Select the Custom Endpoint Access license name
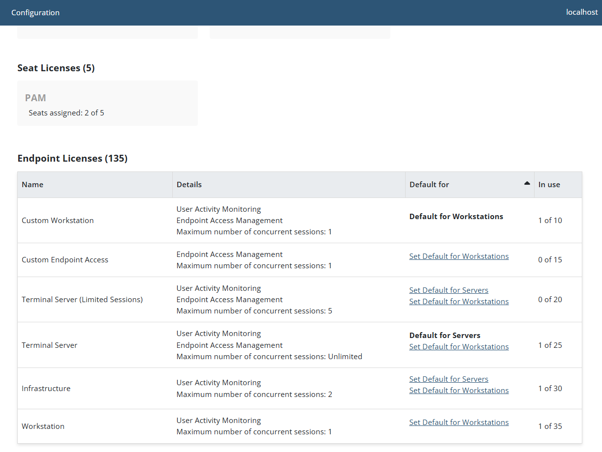Screen dimensions: 602x452 65,260
